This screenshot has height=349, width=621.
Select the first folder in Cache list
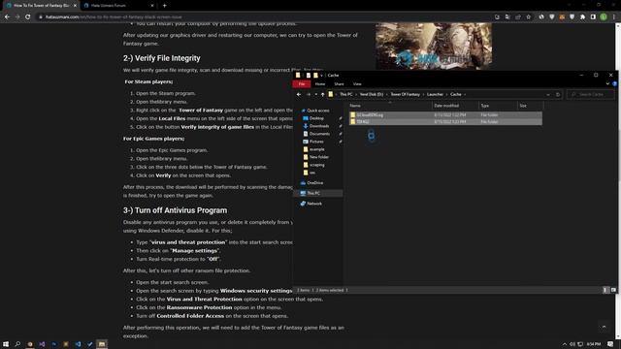click(445, 115)
